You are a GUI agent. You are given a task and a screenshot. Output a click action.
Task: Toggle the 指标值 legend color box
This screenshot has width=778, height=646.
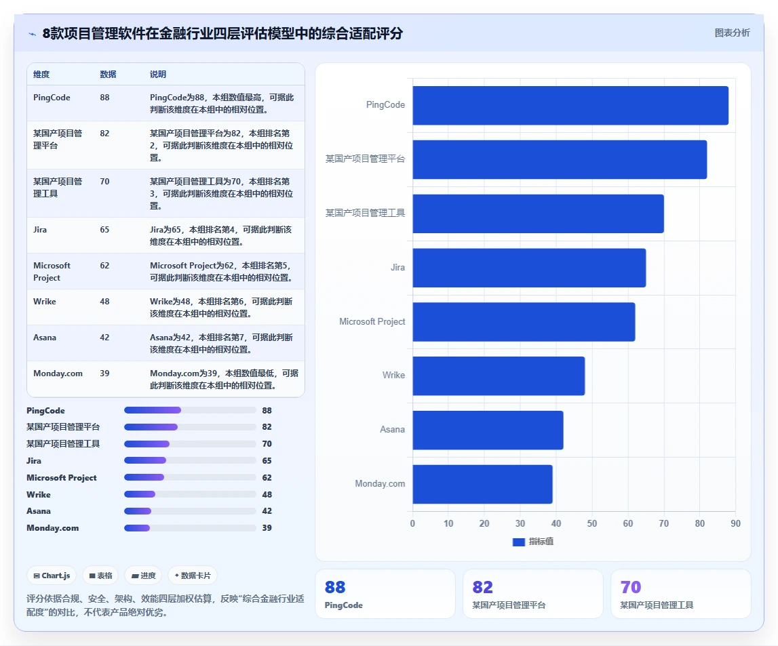[x=518, y=542]
